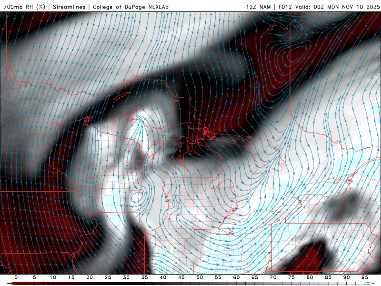Click the colorbar label "35"

pos(145,277)
